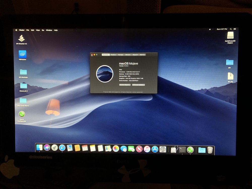Select the EFI Mounter v3 desktop icon
The height and width of the screenshot is (189, 252).
21,38
